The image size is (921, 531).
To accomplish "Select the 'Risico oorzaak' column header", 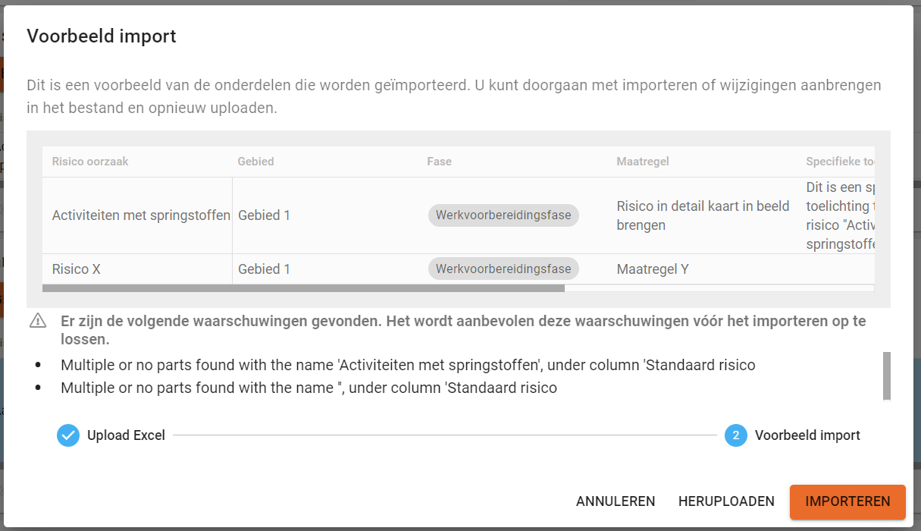I will (90, 162).
